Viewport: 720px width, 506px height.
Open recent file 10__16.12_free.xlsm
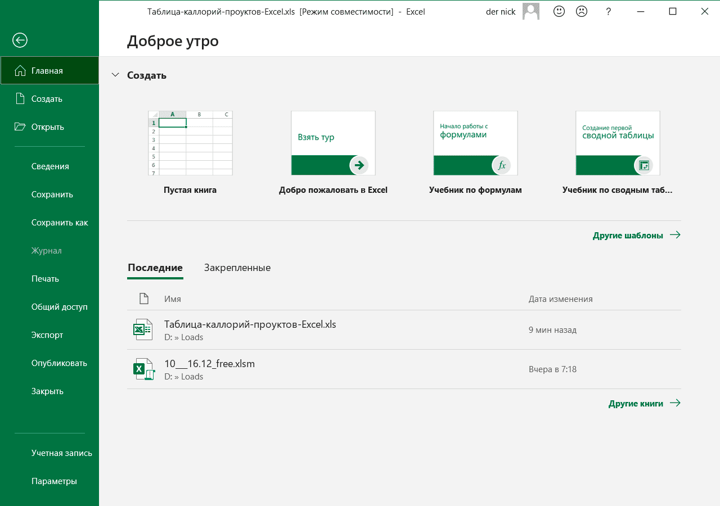404,369
